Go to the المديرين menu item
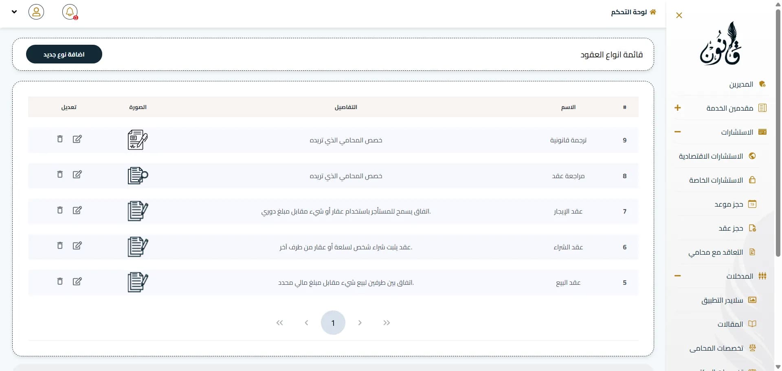The height and width of the screenshot is (371, 782). pos(741,84)
